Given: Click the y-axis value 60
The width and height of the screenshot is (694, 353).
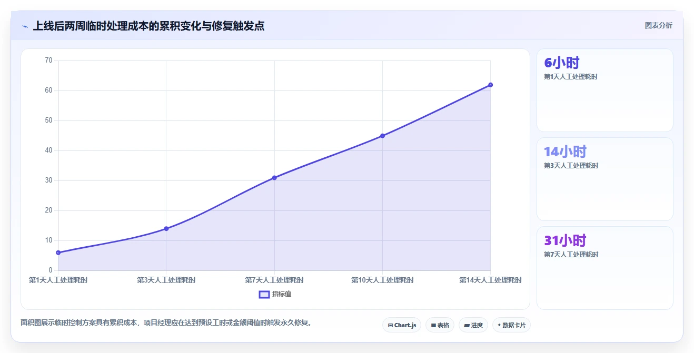Looking at the screenshot, I should [x=48, y=90].
